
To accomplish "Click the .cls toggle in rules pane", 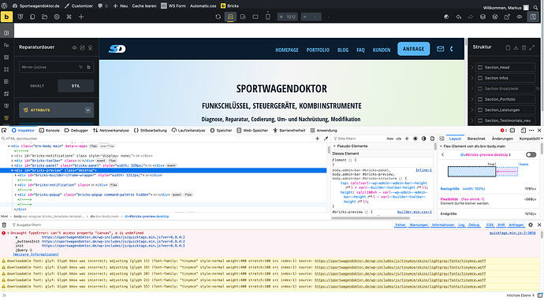I will pos(399,139).
